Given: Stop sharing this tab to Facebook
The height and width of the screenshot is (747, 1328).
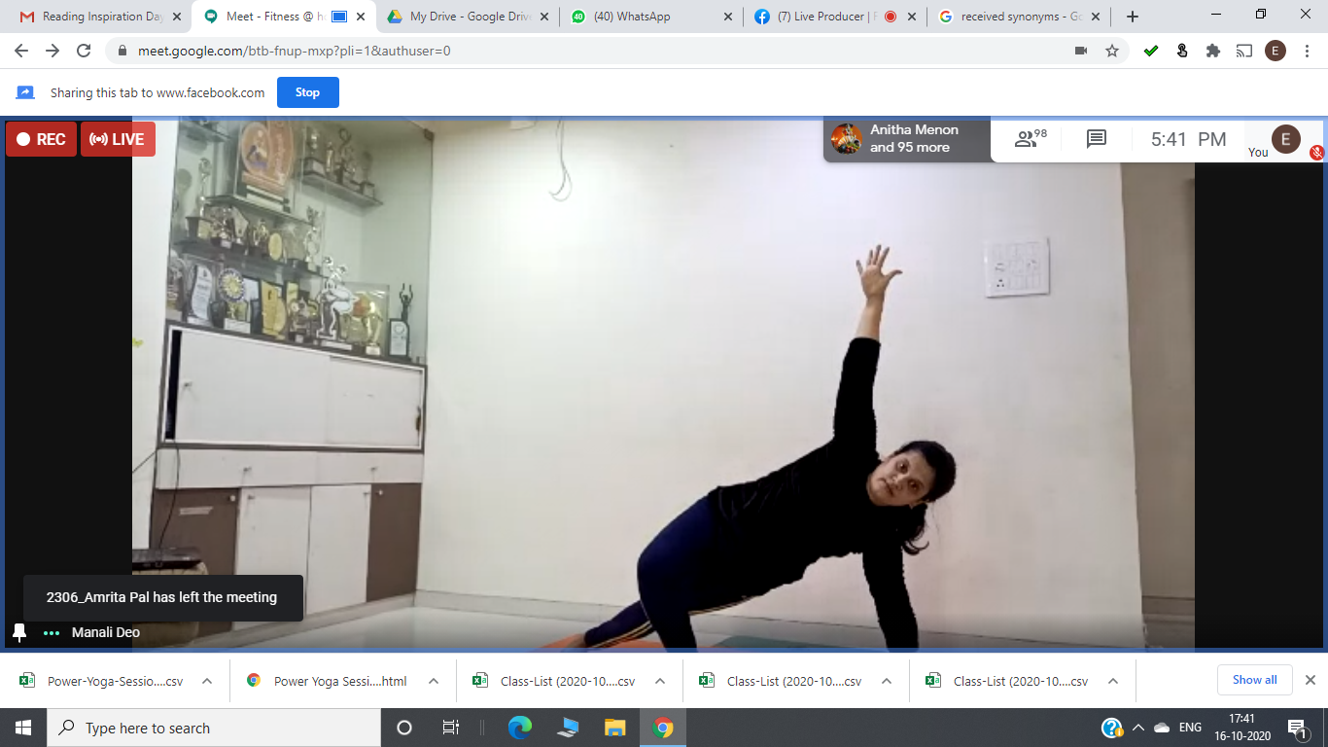Looking at the screenshot, I should 307,92.
